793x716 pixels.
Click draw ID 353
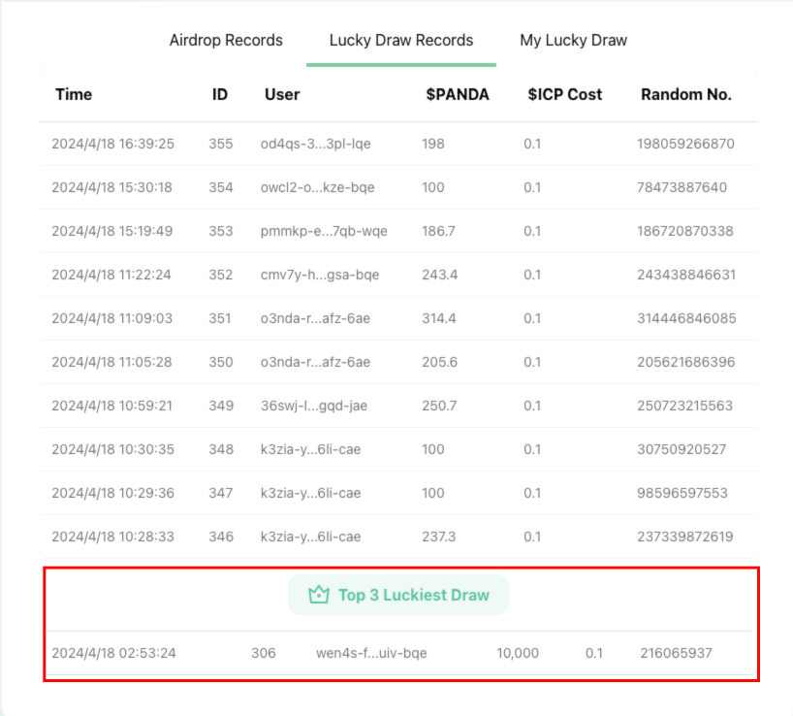[221, 231]
